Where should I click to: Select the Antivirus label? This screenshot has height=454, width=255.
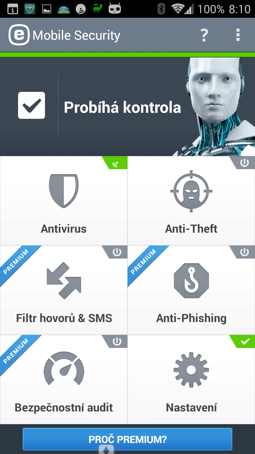click(64, 229)
